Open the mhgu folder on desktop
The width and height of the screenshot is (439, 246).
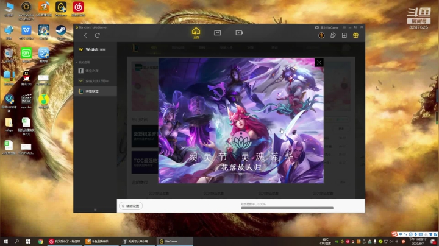(x=9, y=124)
